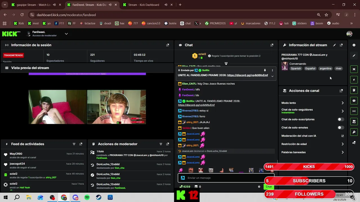Click the stream preview video thumbnail

(x=87, y=107)
